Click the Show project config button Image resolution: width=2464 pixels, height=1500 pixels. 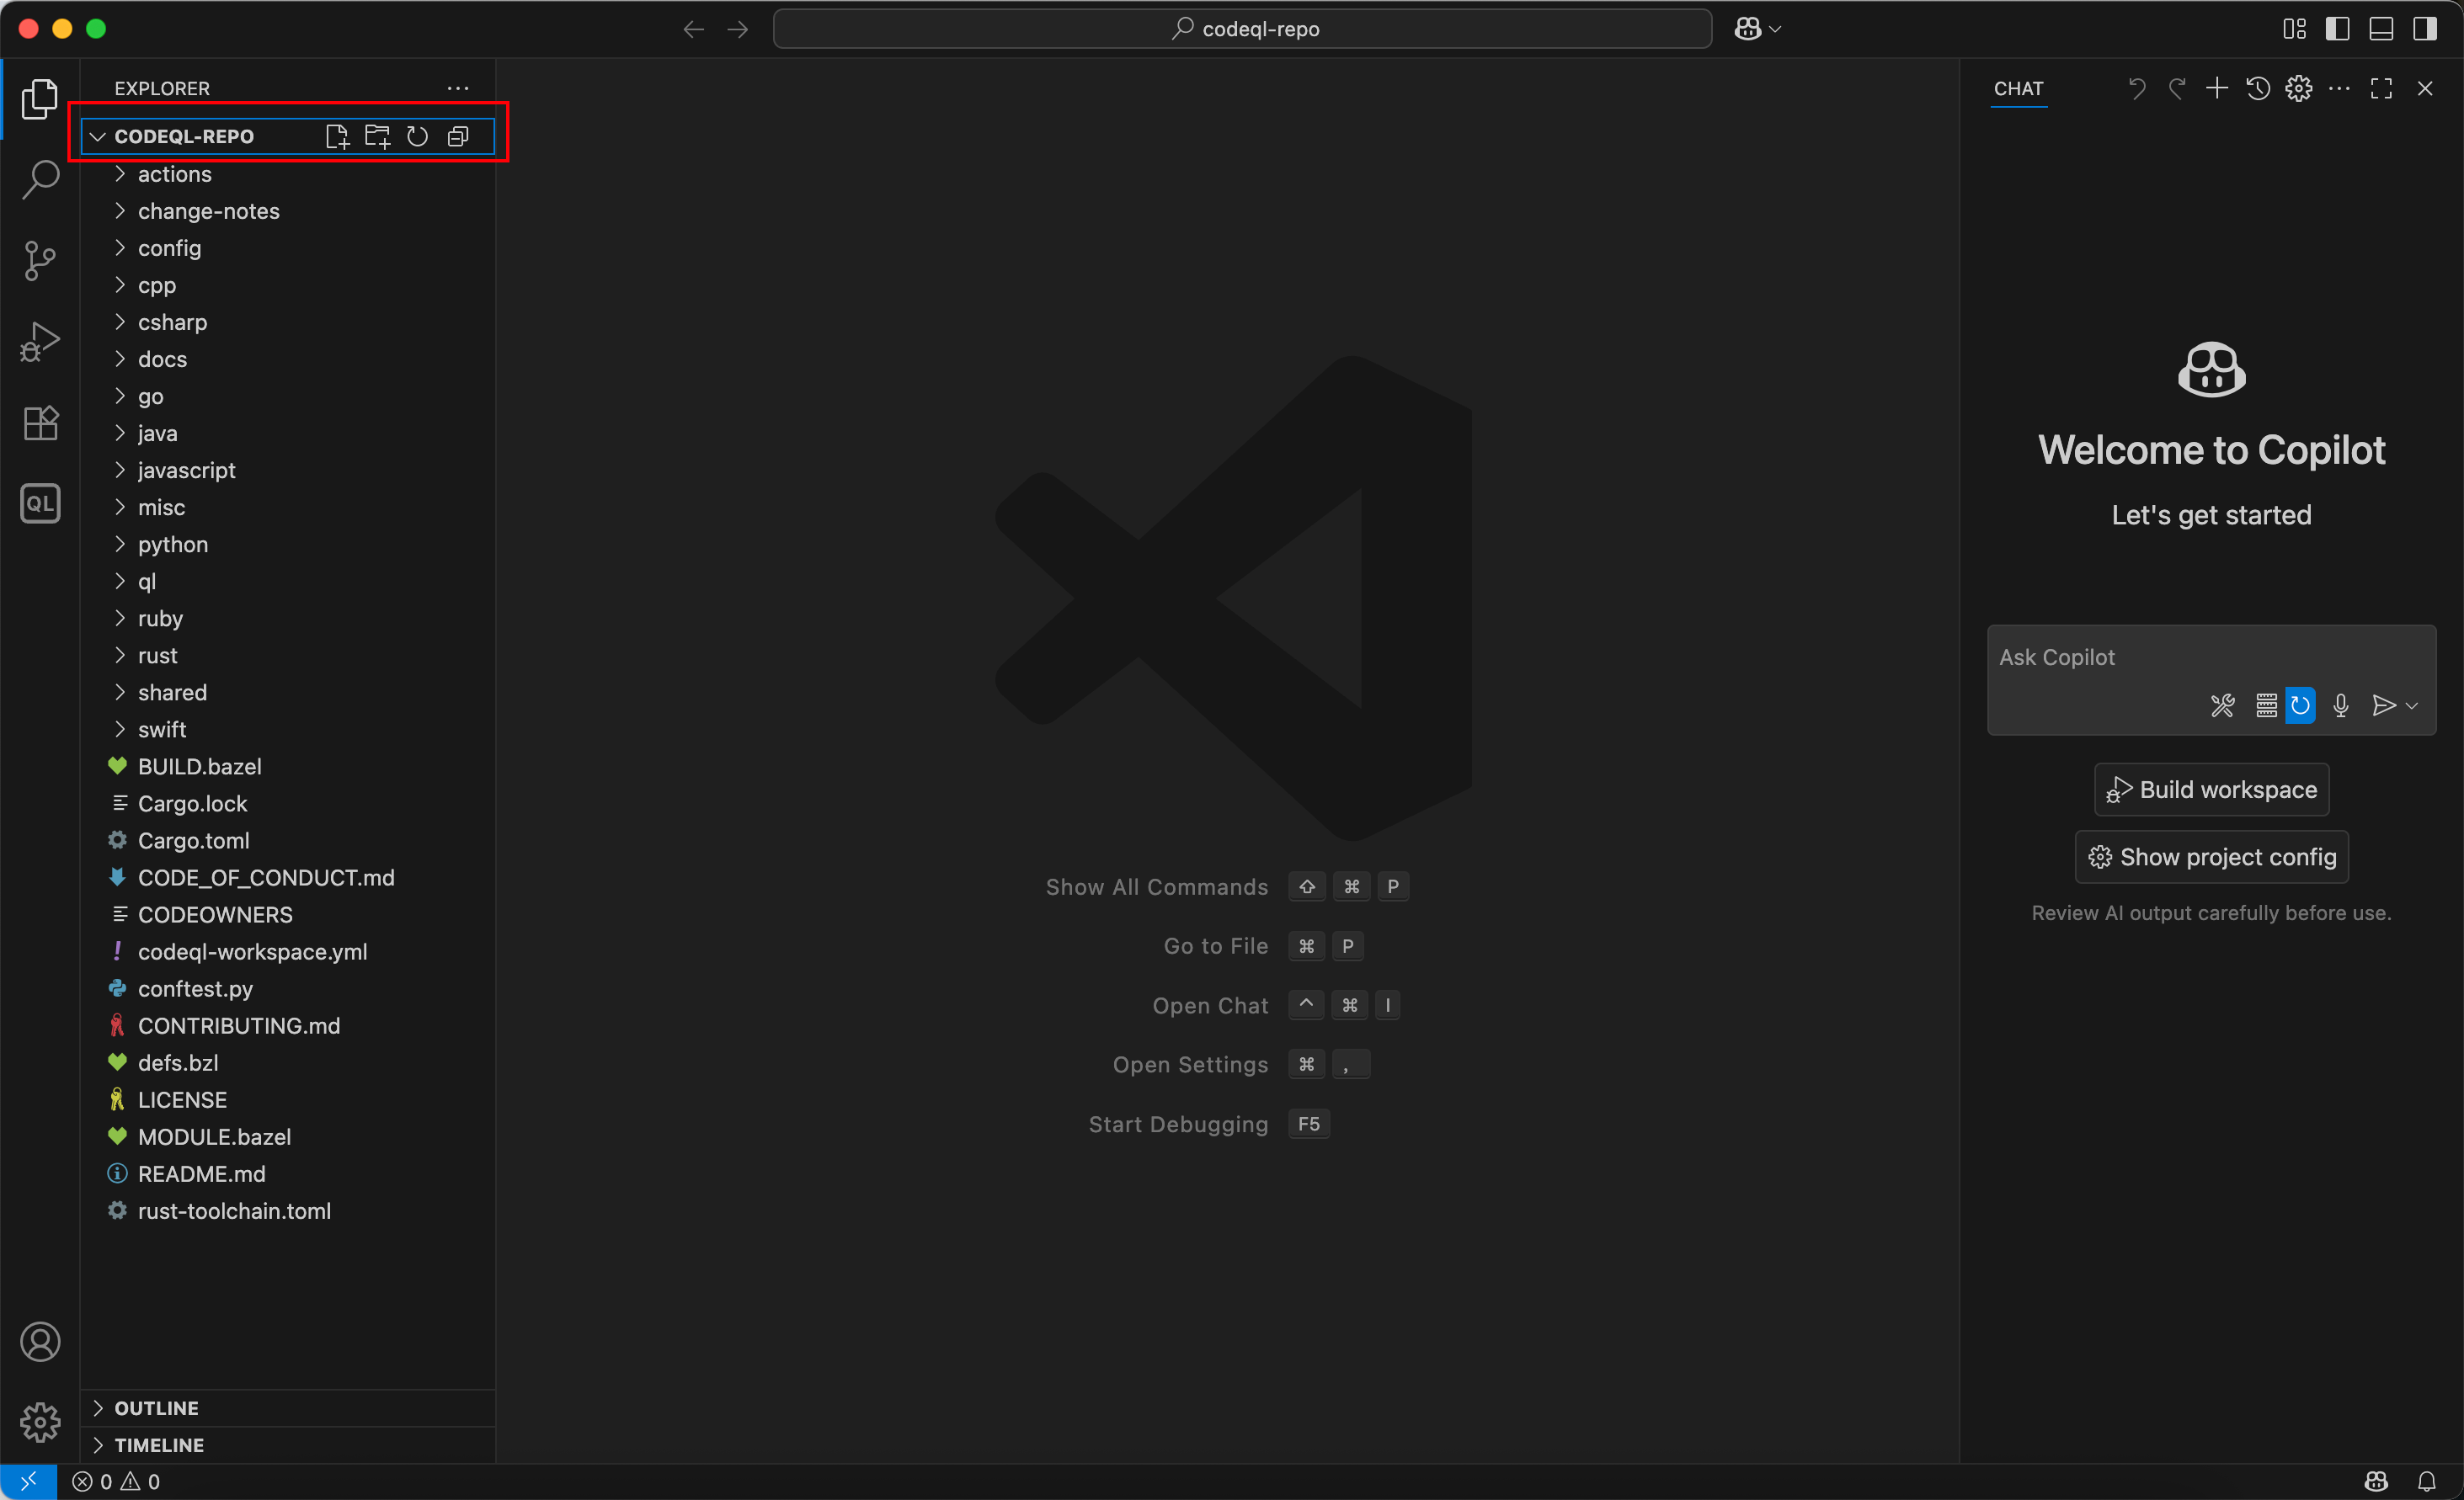tap(2211, 856)
